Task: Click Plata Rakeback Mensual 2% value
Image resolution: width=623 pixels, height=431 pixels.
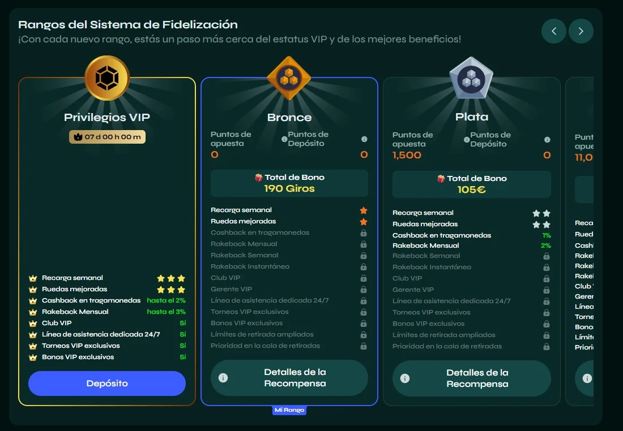Action: point(546,245)
